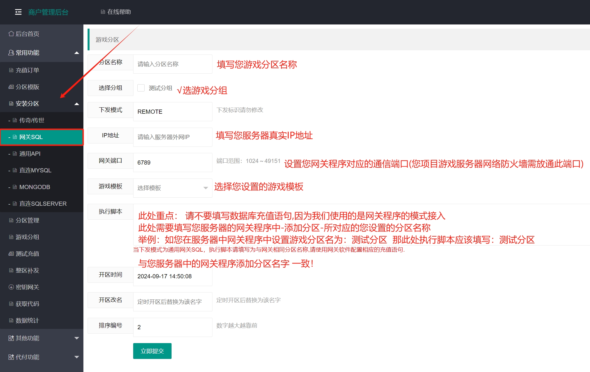Screen dimensions: 590x372
Task: Open 数据统计 in the sidebar
Action: (42, 320)
